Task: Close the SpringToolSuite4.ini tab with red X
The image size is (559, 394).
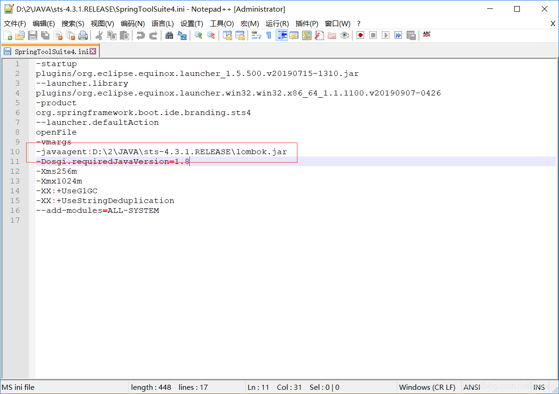Action: pos(93,51)
